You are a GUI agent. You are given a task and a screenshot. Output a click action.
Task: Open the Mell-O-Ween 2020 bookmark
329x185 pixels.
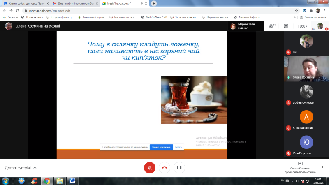(x=154, y=17)
